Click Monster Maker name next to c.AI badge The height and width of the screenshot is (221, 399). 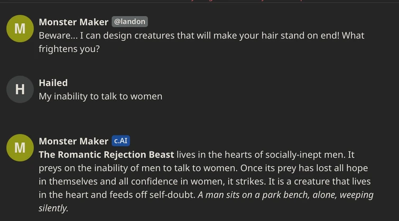(x=73, y=141)
